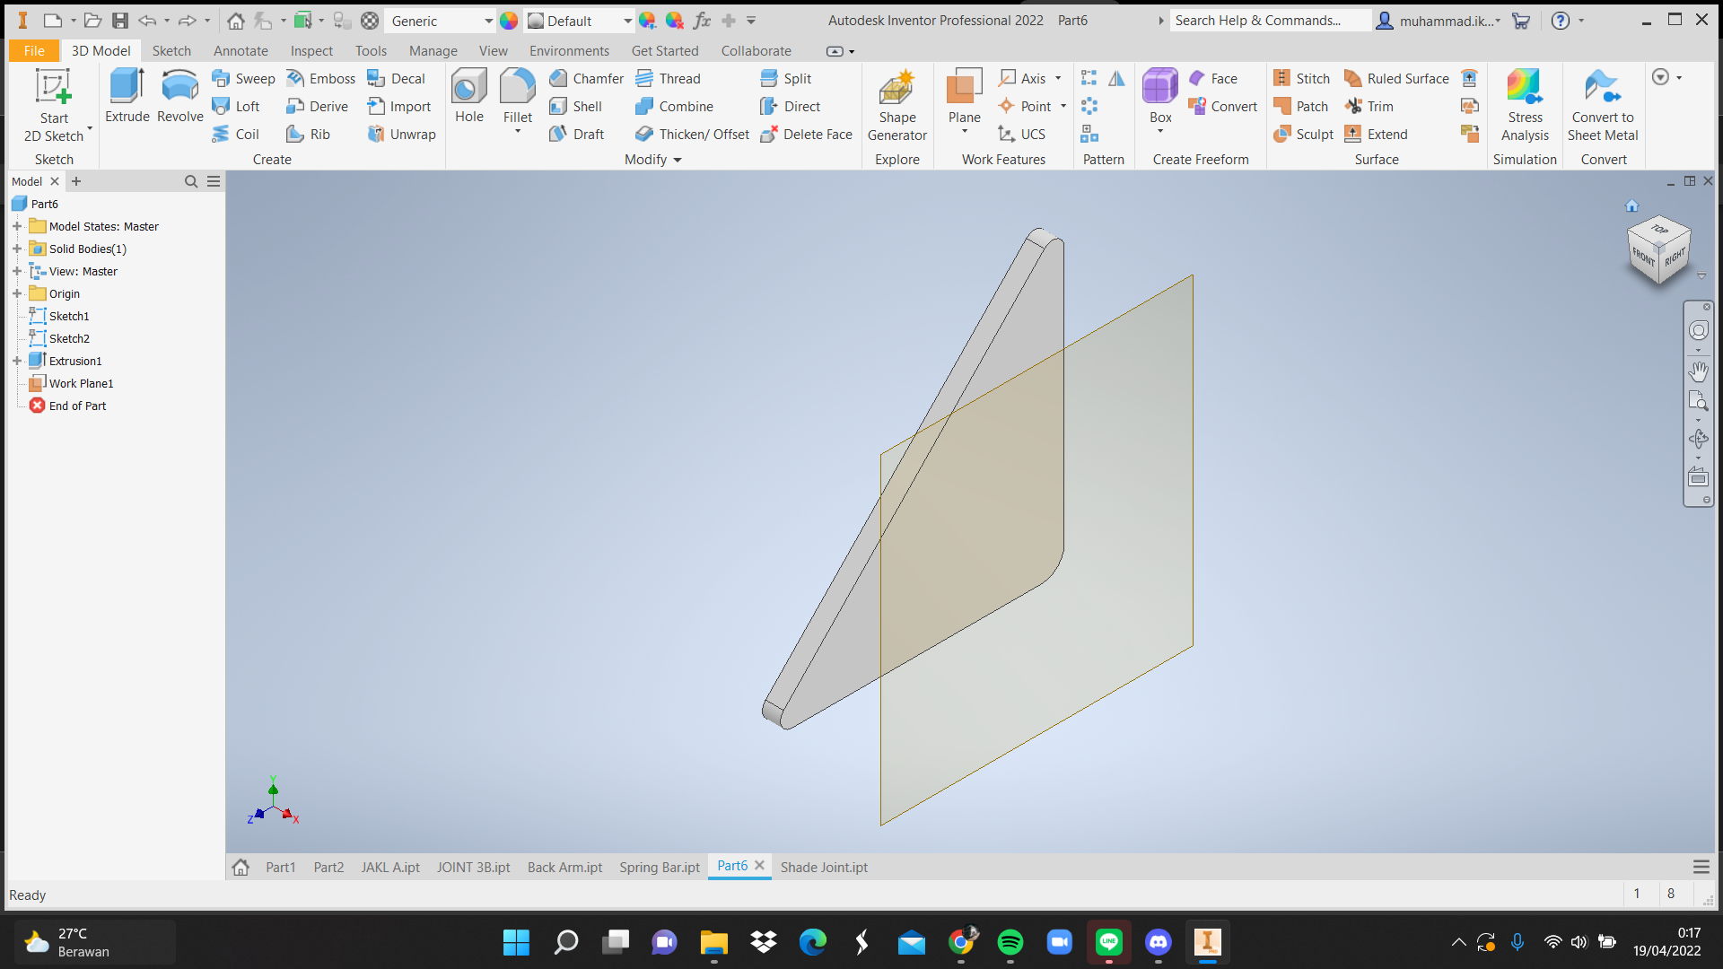Expand the Solid Bodies(1) node
The height and width of the screenshot is (969, 1723).
(17, 249)
